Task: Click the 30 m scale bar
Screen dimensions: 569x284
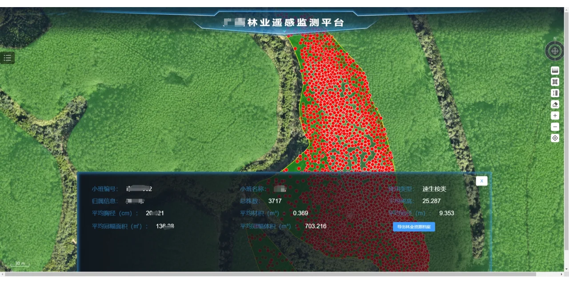Action: 20,264
